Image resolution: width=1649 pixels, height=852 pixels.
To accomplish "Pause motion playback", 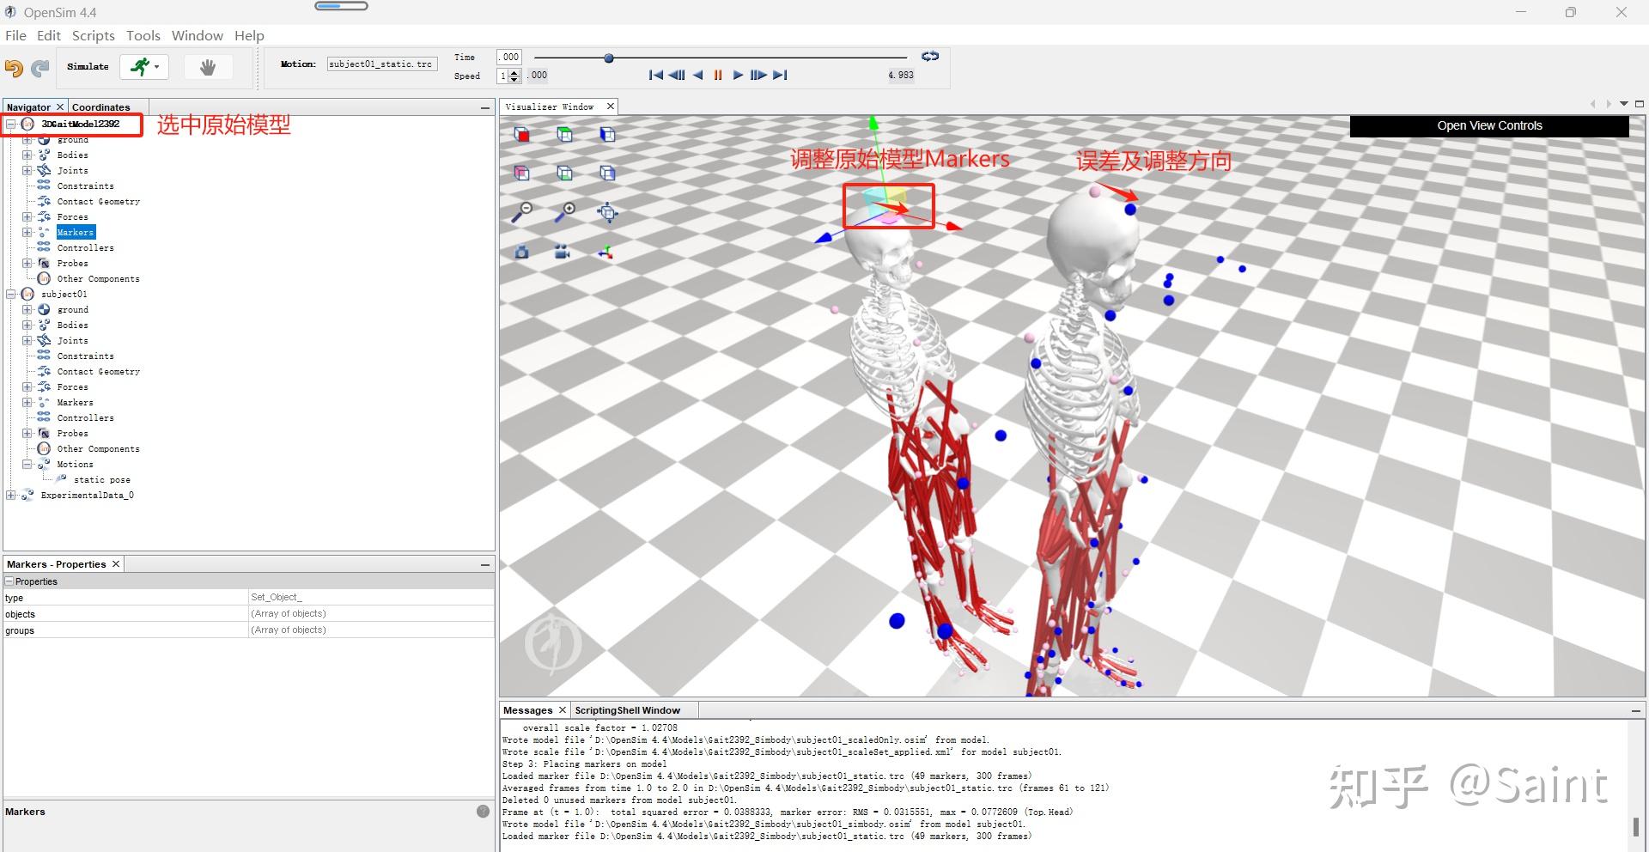I will pyautogui.click(x=718, y=76).
